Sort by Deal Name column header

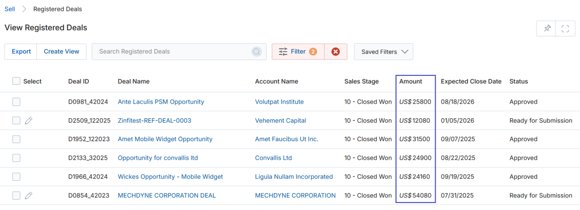[x=134, y=81]
